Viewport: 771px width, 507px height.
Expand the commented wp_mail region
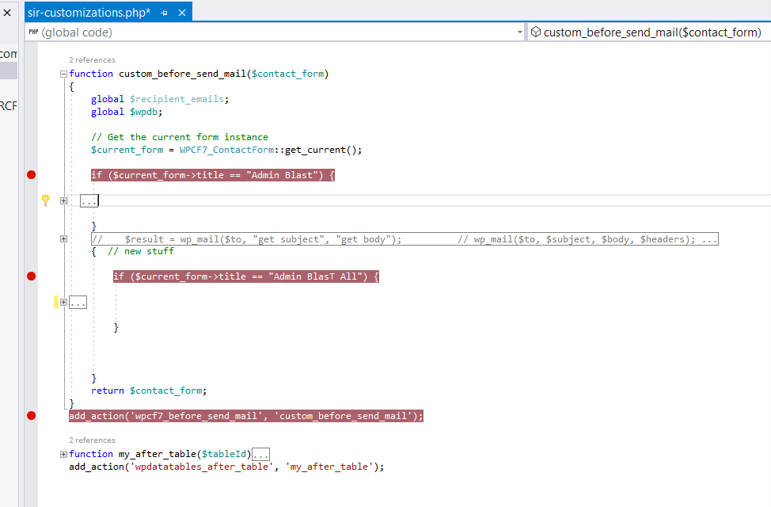pos(63,238)
